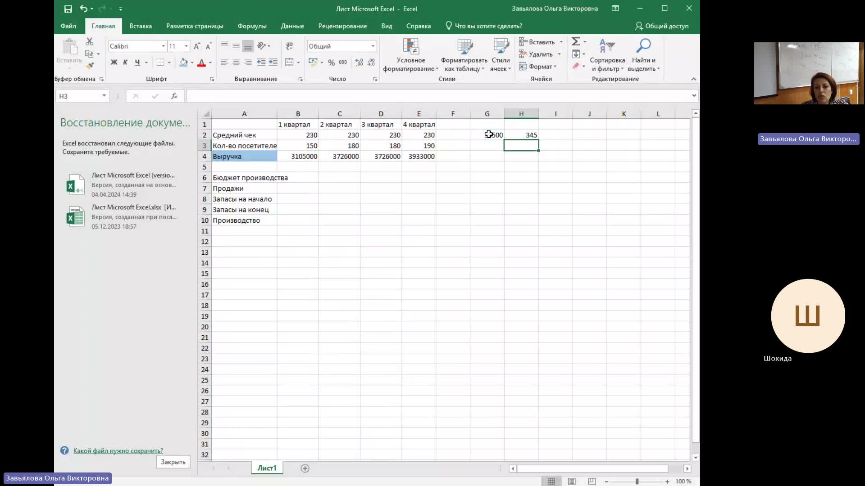Click the Fill down arrow icon
The width and height of the screenshot is (865, 486).
576,54
